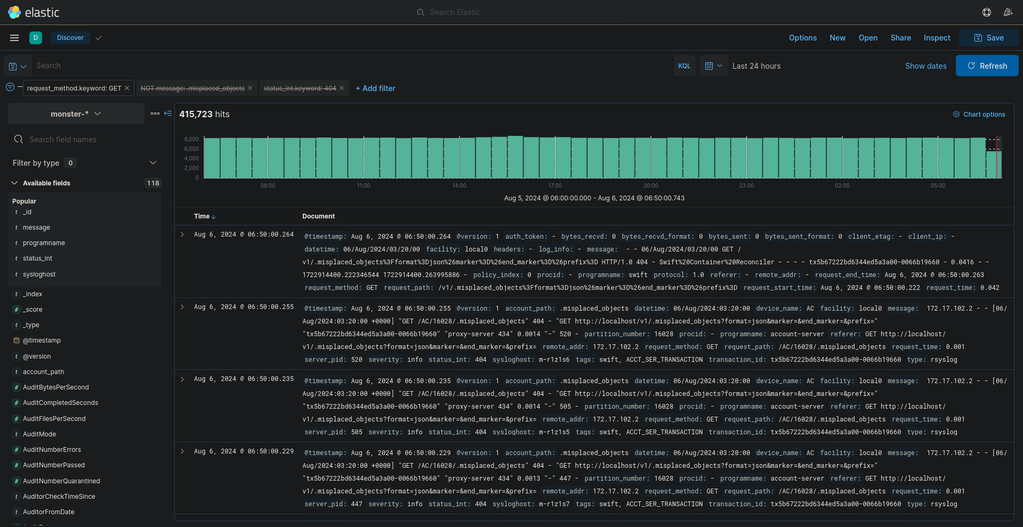Viewport: 1023px width, 527px height.
Task: Open the monster-* index pattern dropdown
Action: coord(76,114)
